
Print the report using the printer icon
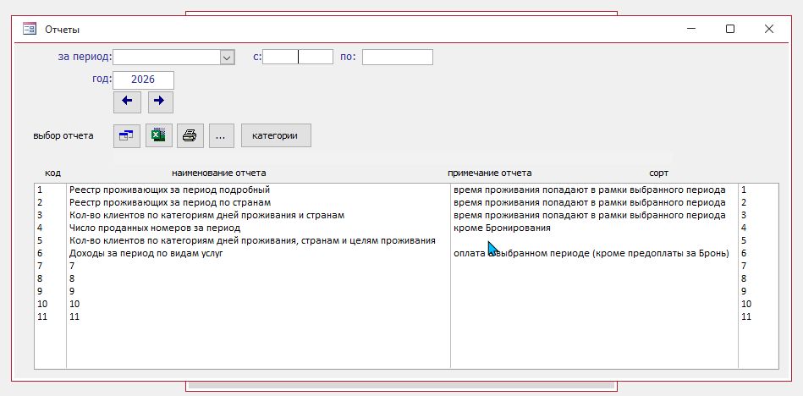[x=190, y=135]
